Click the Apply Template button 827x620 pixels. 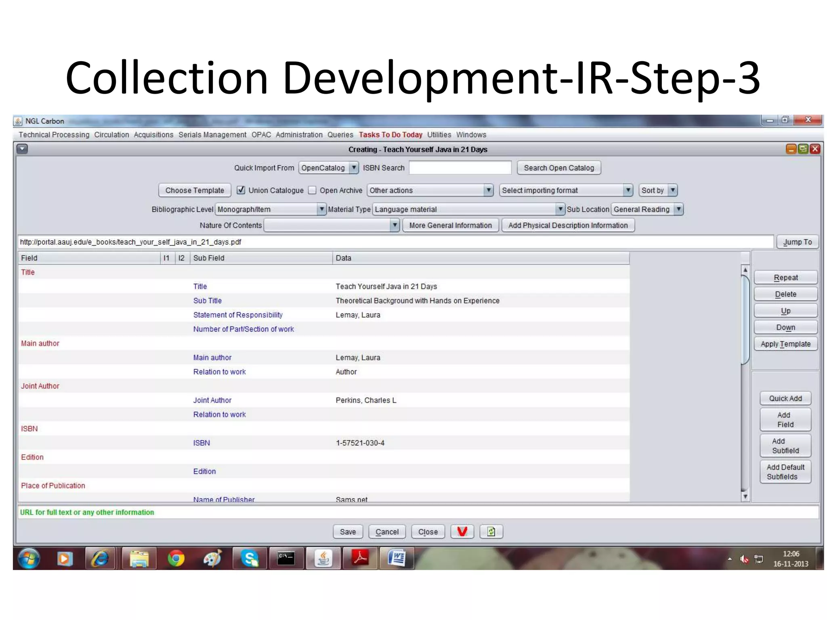point(785,344)
